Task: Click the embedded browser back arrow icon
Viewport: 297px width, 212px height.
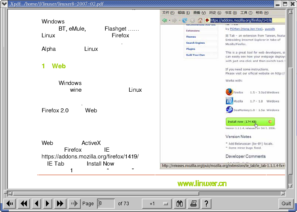Action: tap(165, 20)
